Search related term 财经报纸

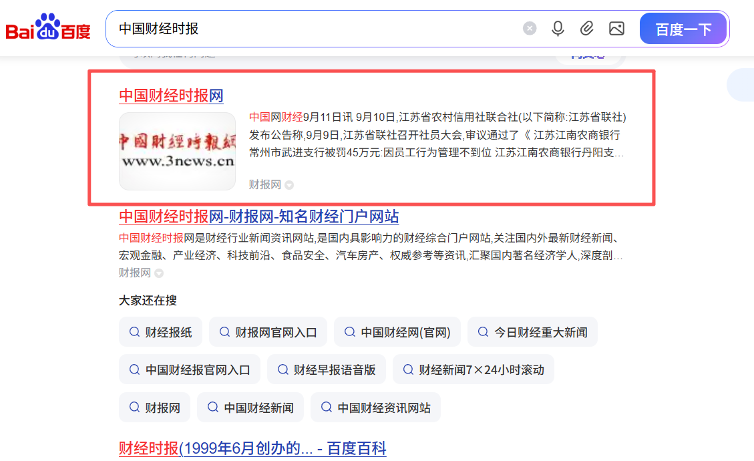[x=160, y=332]
